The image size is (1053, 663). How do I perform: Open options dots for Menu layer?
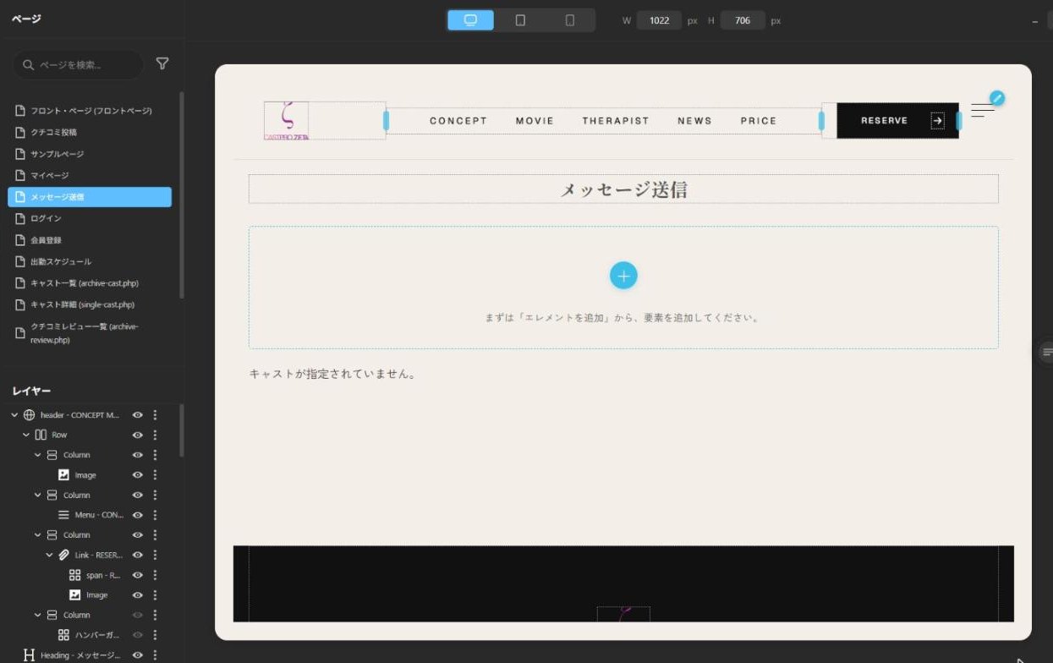(155, 515)
